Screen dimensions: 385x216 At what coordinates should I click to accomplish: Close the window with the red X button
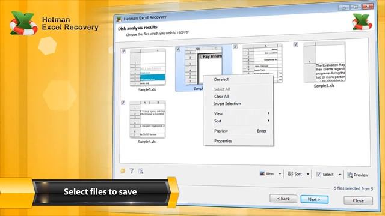pyautogui.click(x=368, y=7)
